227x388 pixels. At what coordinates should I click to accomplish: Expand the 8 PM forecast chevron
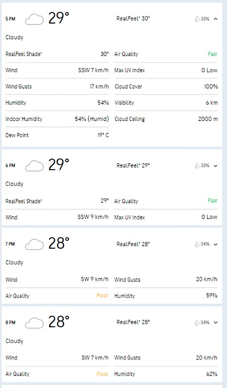215,323
